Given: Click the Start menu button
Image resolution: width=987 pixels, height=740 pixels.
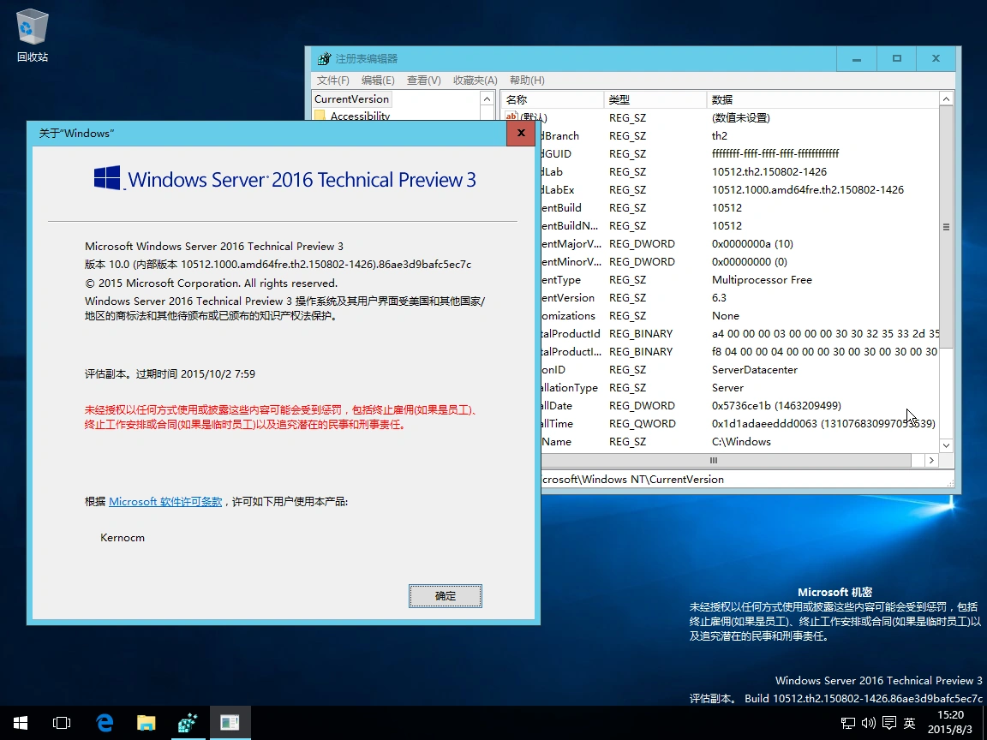Looking at the screenshot, I should coord(20,722).
